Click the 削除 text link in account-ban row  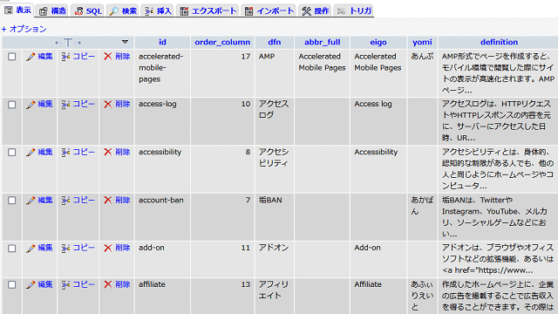tap(122, 200)
